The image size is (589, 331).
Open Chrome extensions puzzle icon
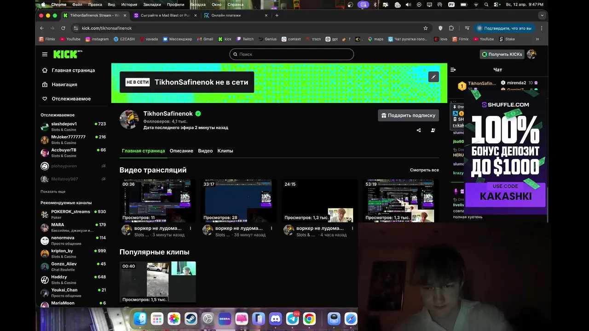451,28
